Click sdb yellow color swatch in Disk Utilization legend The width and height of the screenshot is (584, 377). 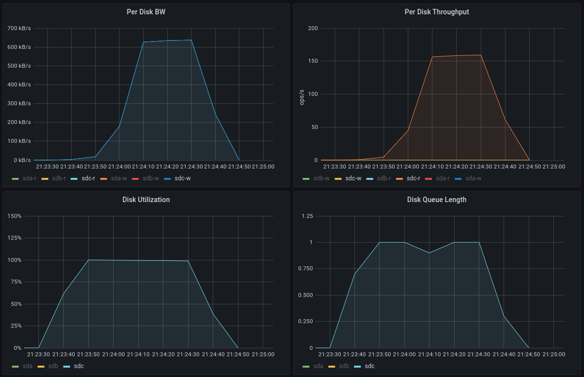pos(41,366)
